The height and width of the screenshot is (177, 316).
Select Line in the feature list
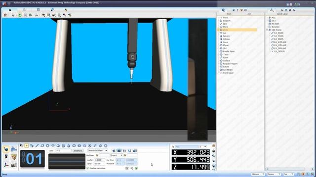click(x=225, y=24)
